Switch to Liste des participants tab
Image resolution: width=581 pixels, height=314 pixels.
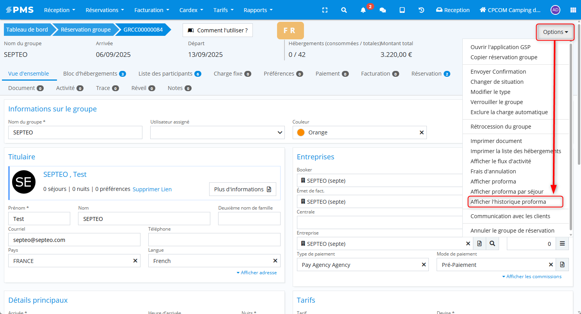169,74
